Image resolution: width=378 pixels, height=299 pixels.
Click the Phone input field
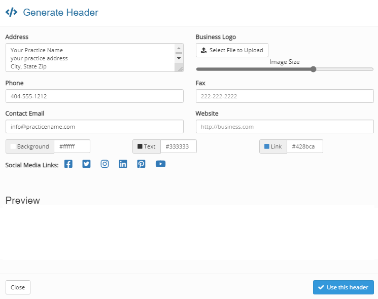94,96
